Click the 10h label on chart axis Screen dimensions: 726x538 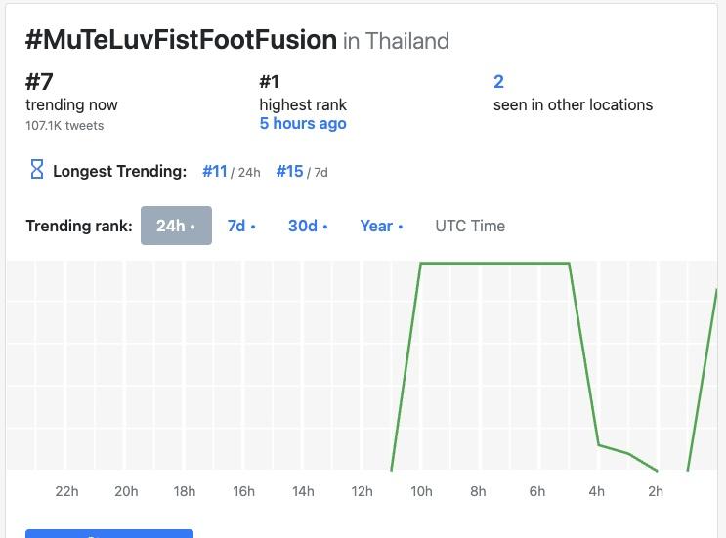(x=421, y=491)
